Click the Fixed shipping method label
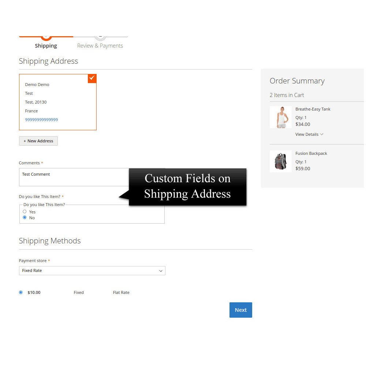366x366 pixels. click(79, 292)
